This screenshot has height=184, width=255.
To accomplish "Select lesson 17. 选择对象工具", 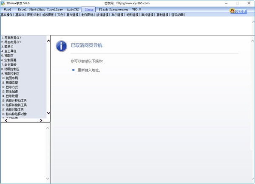I will tap(12, 109).
